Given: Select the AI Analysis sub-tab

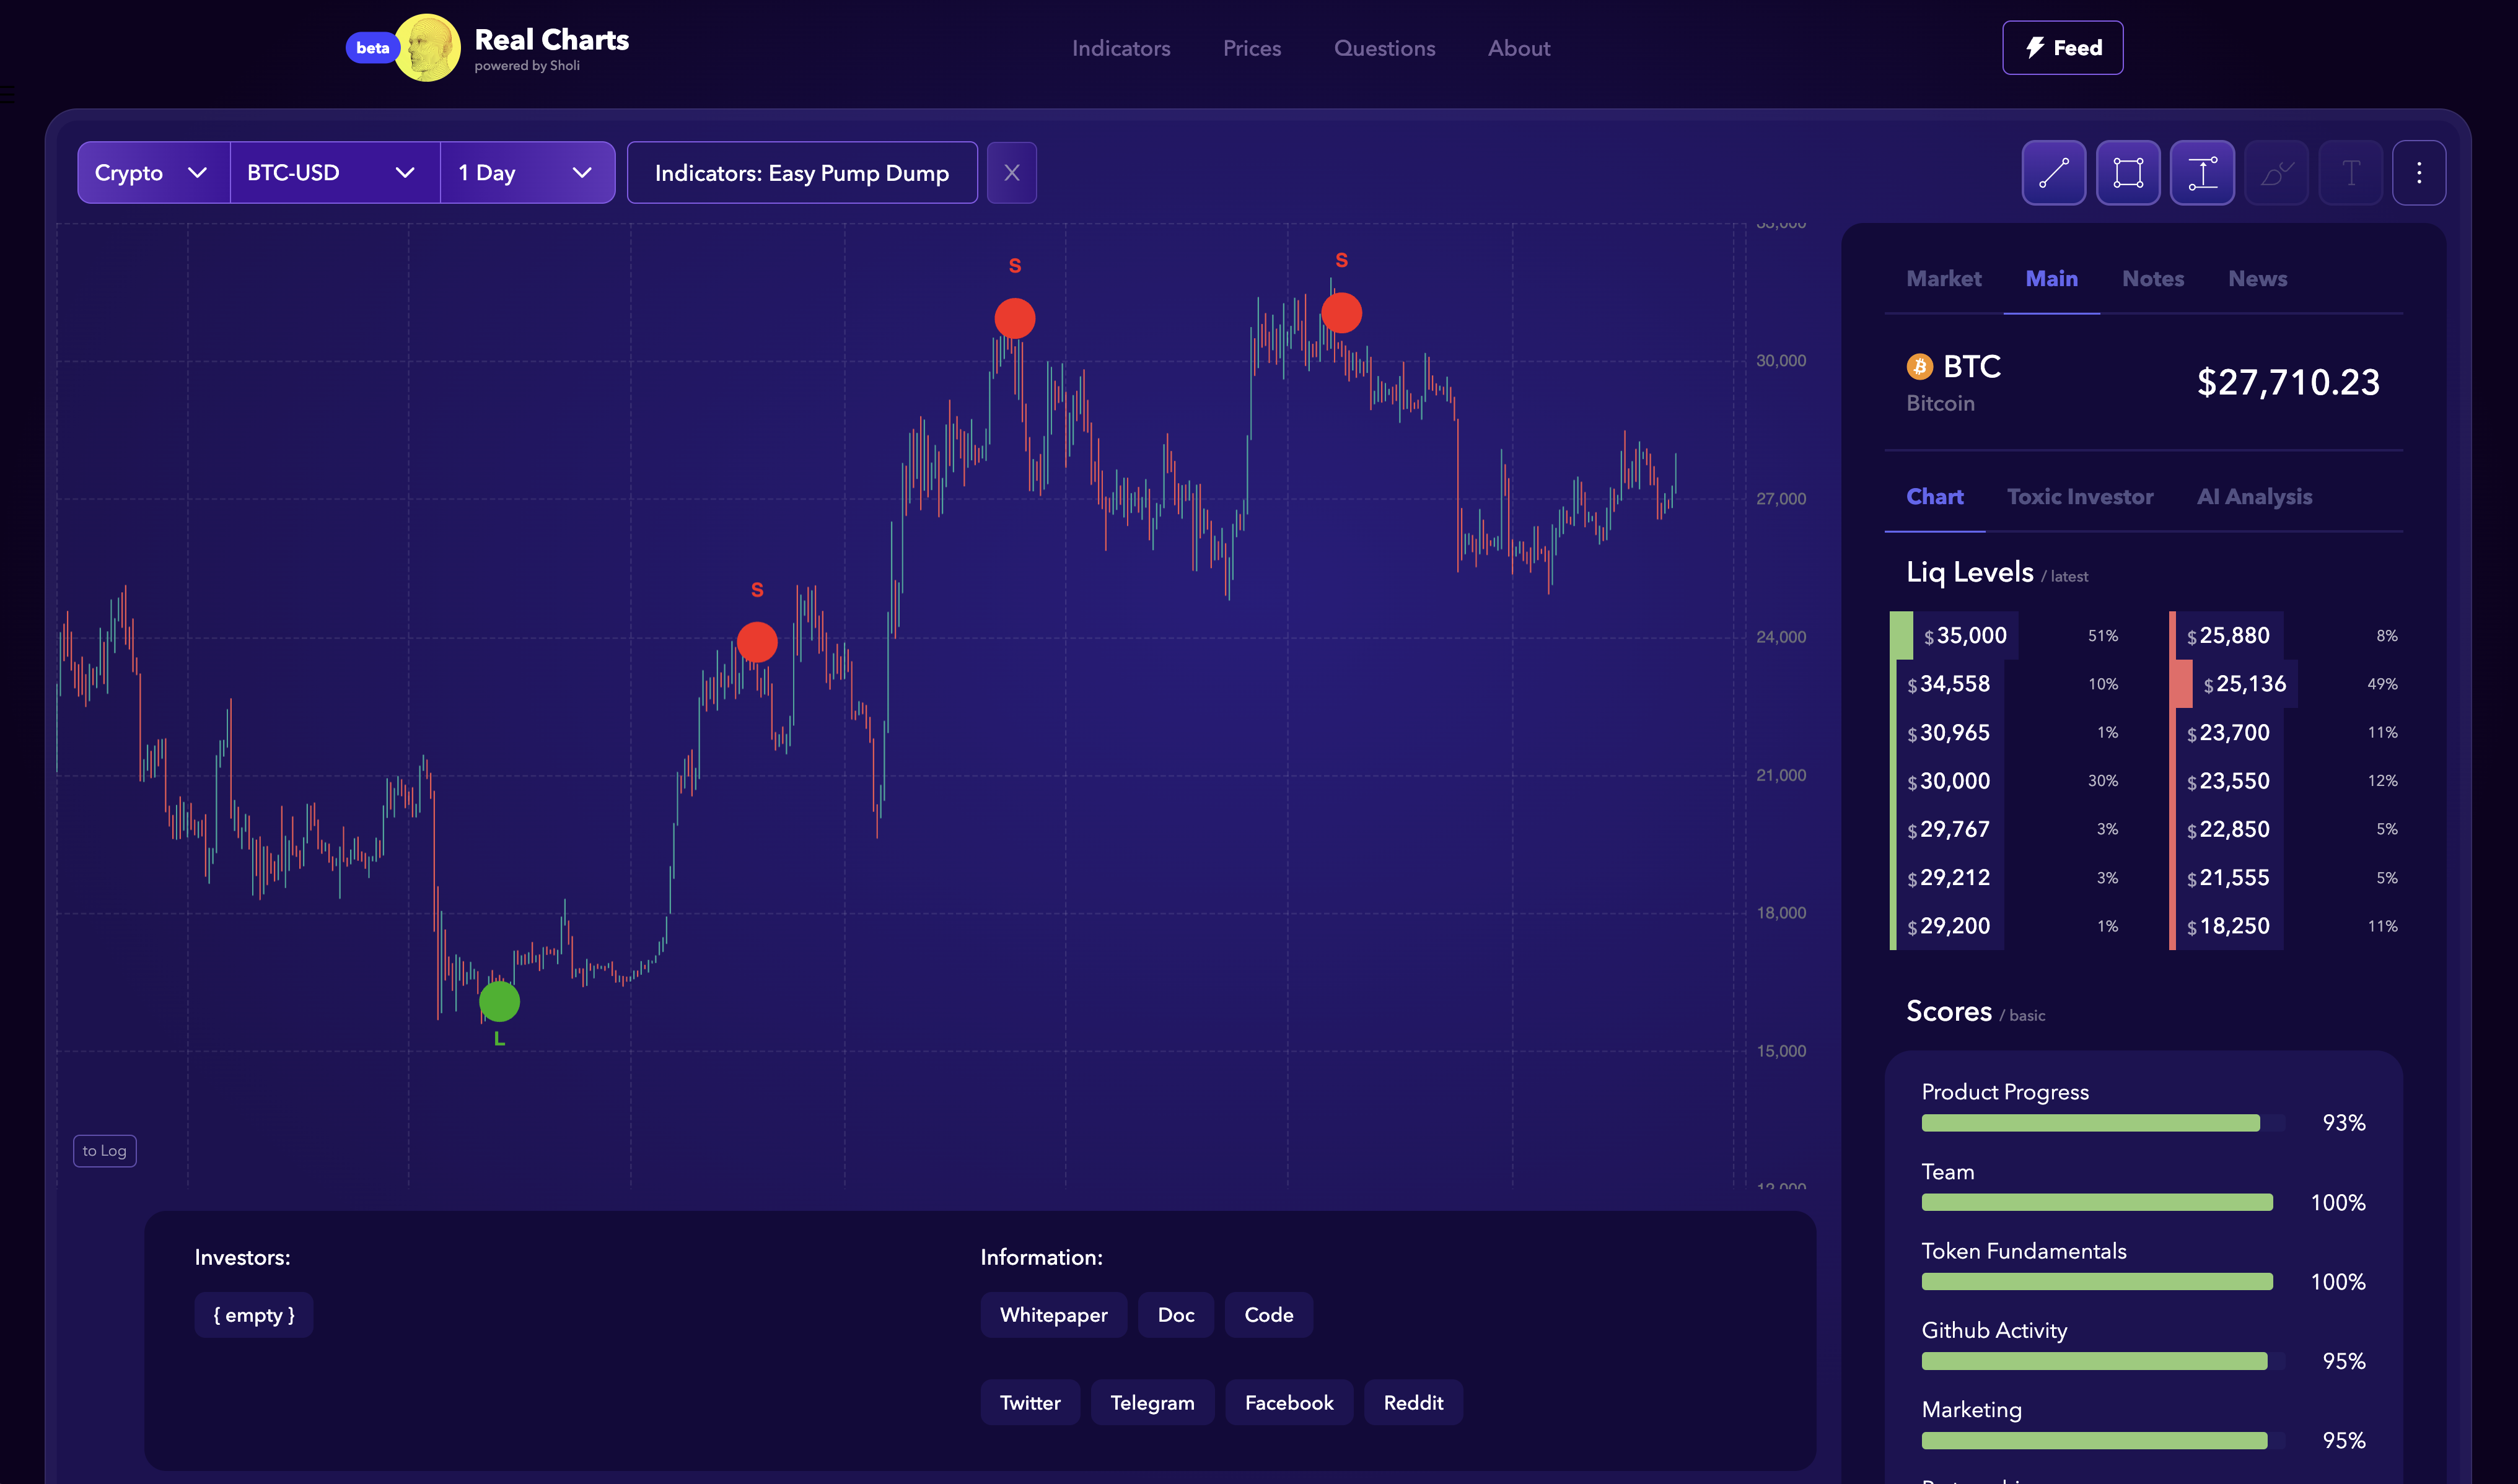Looking at the screenshot, I should [2254, 497].
